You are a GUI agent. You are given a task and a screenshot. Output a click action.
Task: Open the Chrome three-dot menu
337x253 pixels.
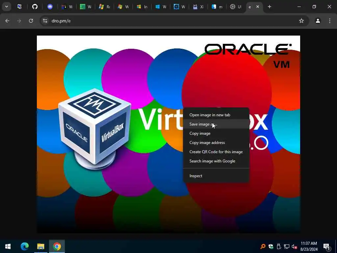(x=330, y=21)
